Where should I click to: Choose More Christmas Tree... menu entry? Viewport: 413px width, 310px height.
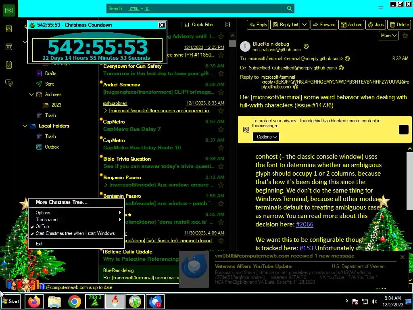pos(76,202)
